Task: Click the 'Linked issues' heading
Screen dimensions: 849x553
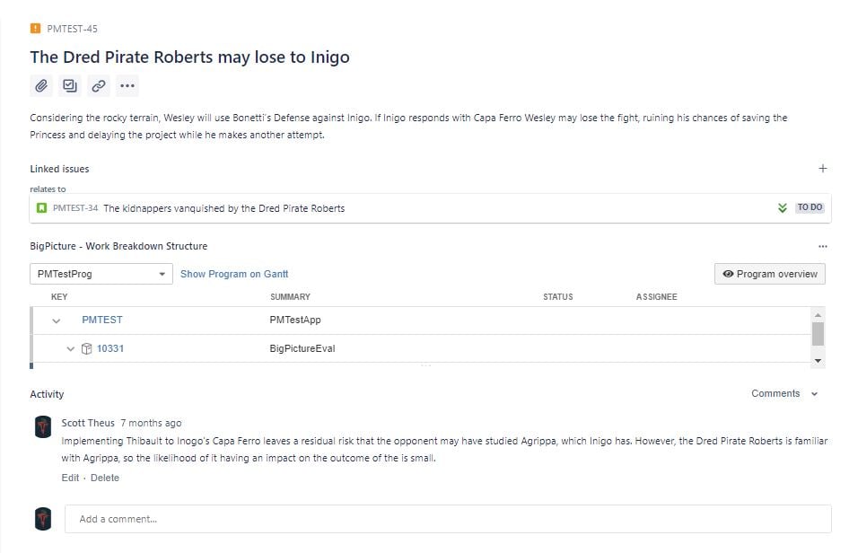Action: pos(59,169)
